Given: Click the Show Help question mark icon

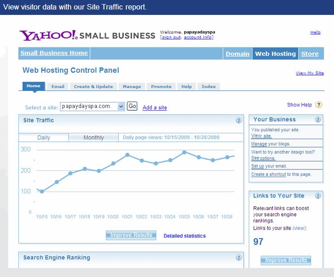Looking at the screenshot, I should [x=319, y=105].
